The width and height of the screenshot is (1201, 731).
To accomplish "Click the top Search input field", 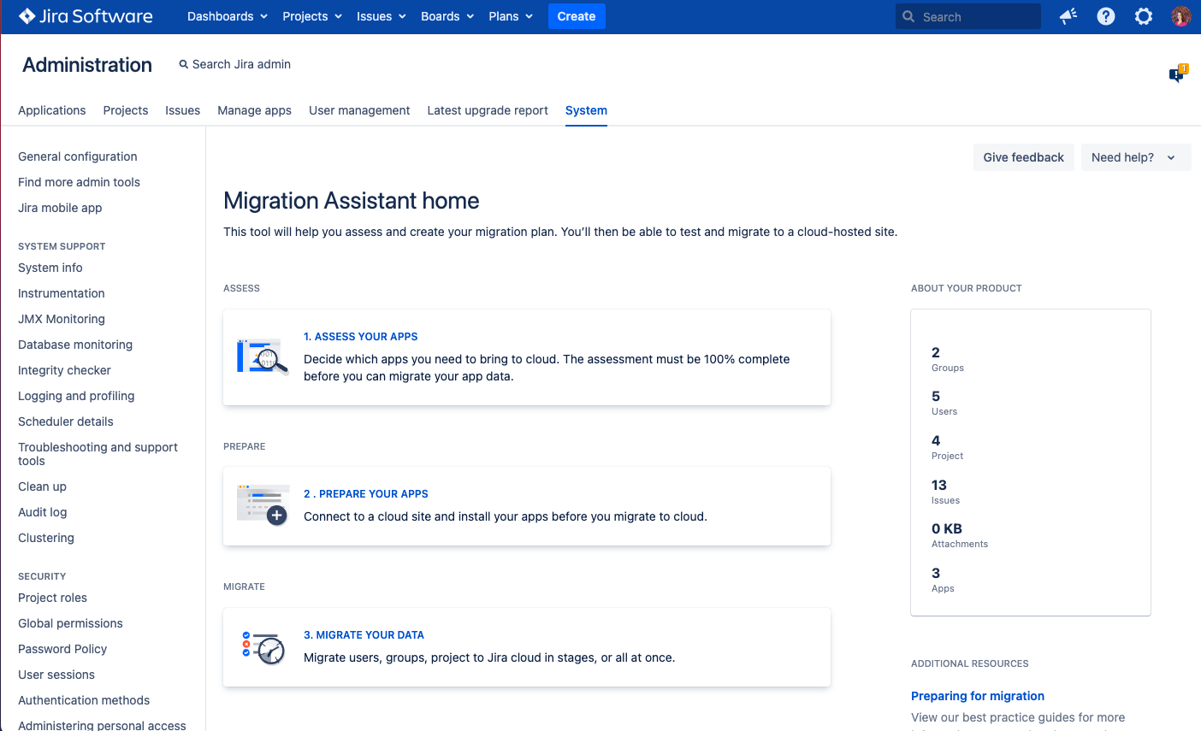I will tap(968, 16).
